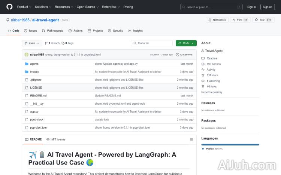Open the app.py file
The image size is (281, 175).
click(x=34, y=111)
